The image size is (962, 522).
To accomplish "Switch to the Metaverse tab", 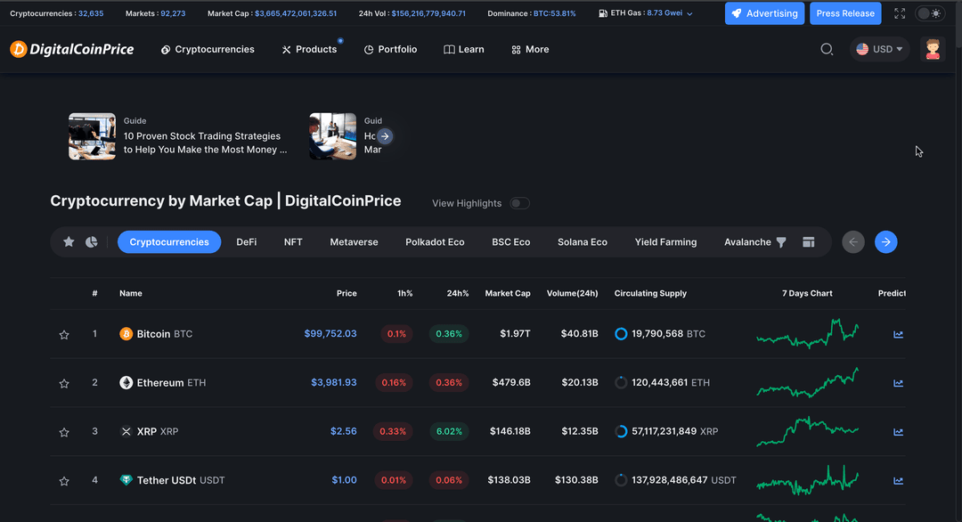I will click(354, 241).
